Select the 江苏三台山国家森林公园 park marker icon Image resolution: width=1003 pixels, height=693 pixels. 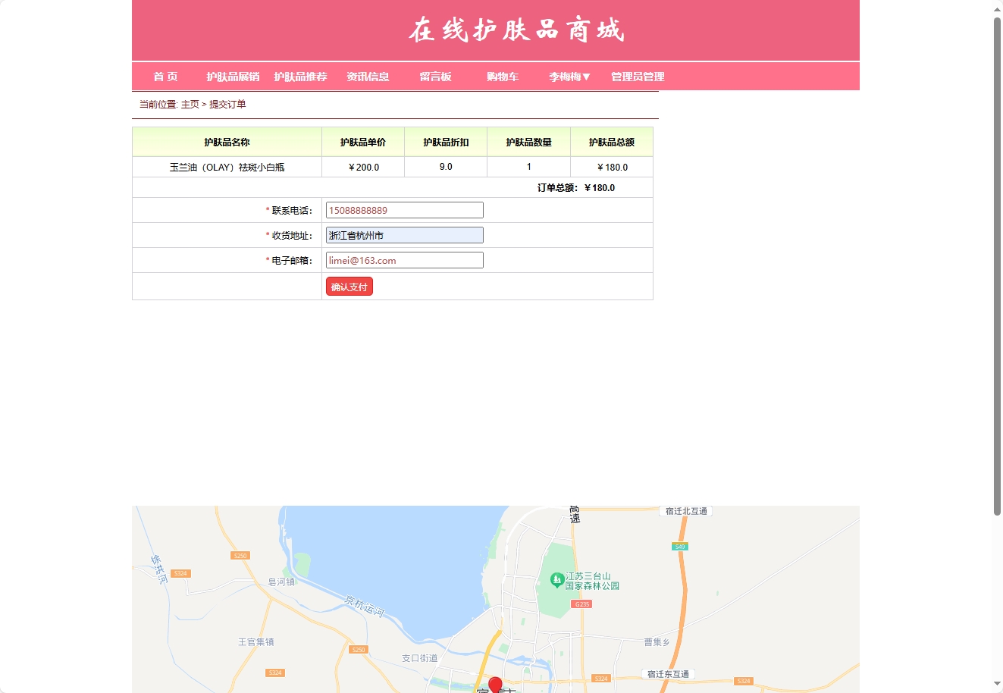point(556,579)
